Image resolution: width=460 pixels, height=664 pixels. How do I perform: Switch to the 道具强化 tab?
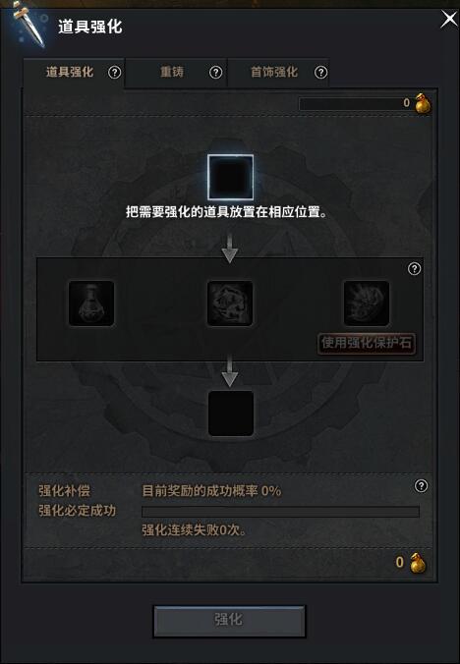coord(70,72)
